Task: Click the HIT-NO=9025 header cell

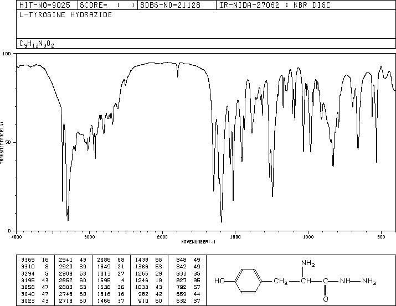Action: pos(47,5)
